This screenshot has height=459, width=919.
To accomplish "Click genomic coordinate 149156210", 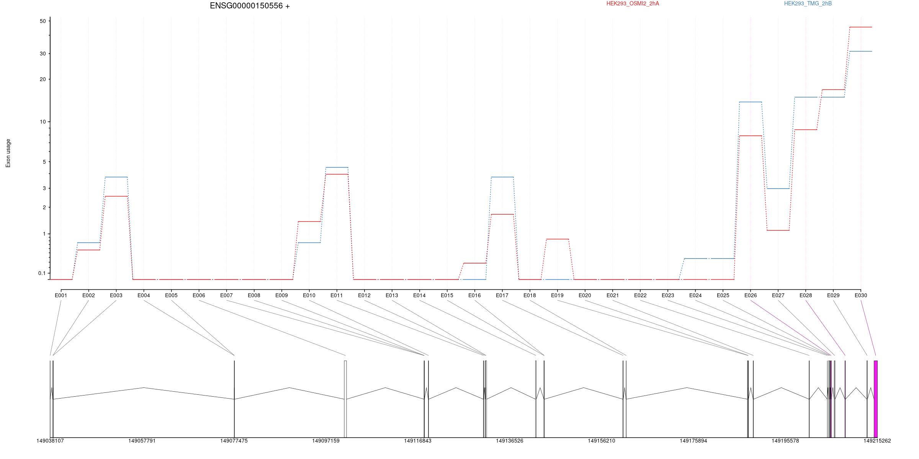I will tap(602, 441).
